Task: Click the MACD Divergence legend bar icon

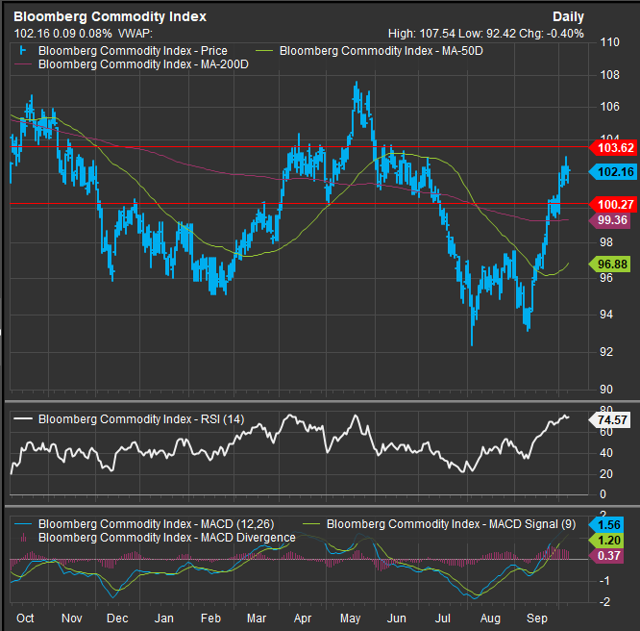Action: [23, 537]
